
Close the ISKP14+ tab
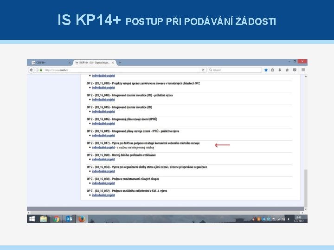113,62
